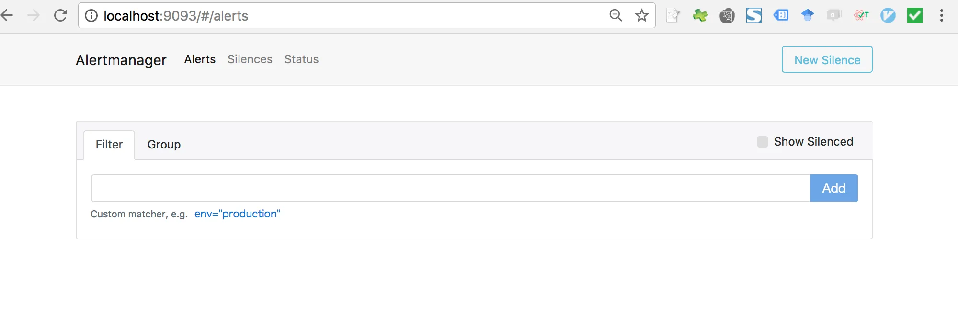
Task: Click the browser back arrow
Action: (7, 15)
